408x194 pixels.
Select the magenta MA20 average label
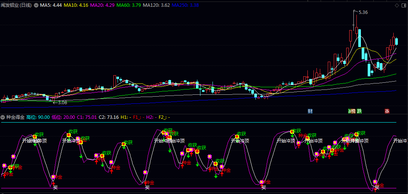(x=102, y=6)
